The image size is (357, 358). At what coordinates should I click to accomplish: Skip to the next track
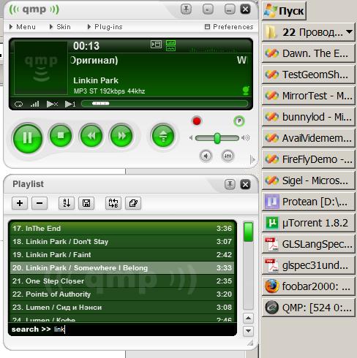[121, 135]
